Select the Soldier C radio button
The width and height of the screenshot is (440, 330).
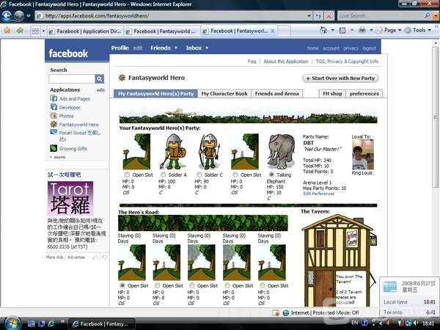pos(199,175)
